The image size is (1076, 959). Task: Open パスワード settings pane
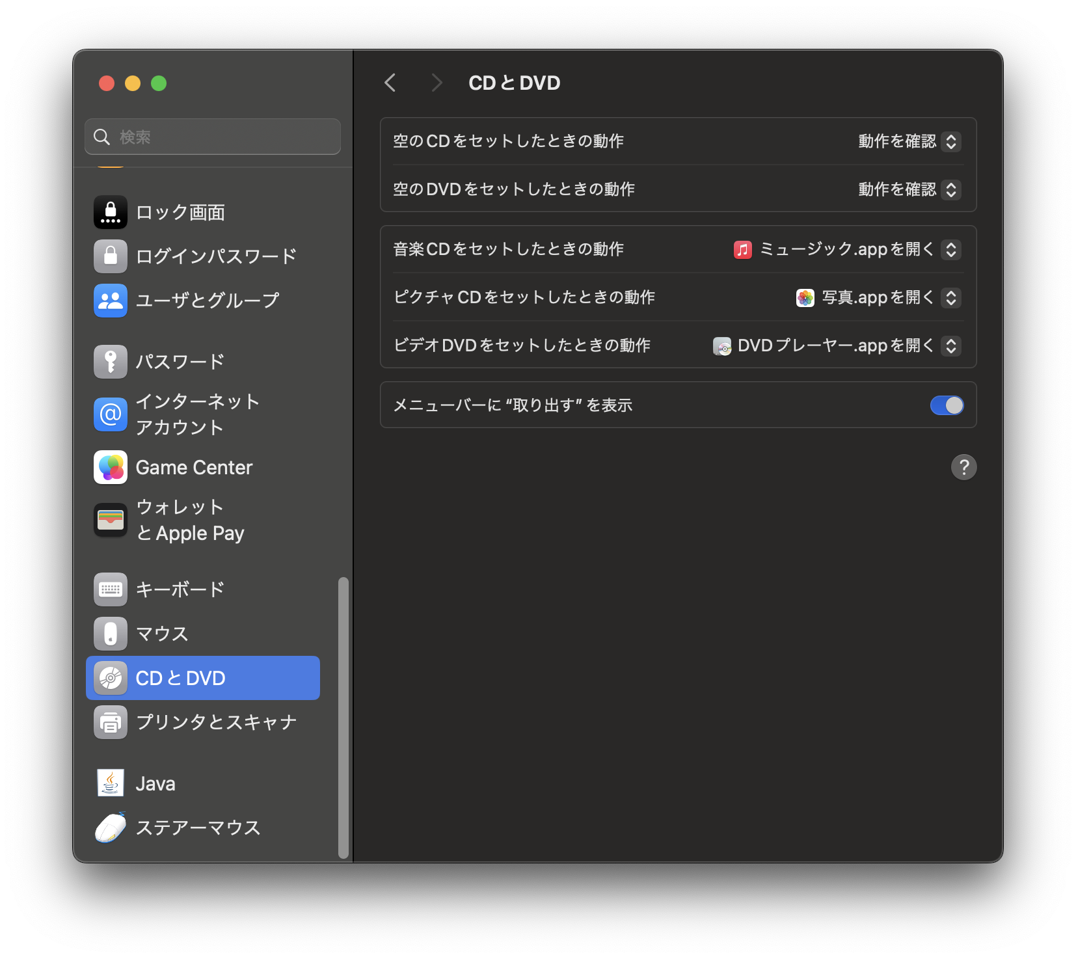(x=203, y=362)
